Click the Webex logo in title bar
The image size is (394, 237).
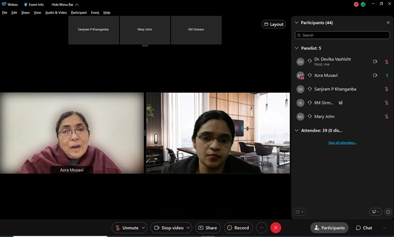4,4
